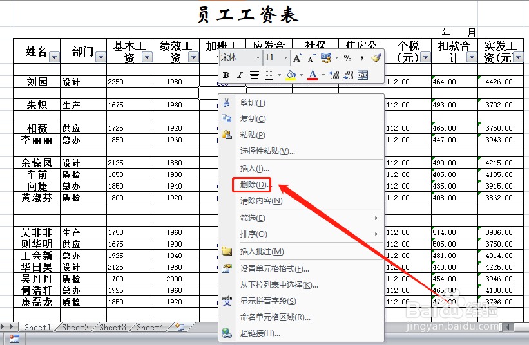Click the insert new worksheet tab icon

180,327
